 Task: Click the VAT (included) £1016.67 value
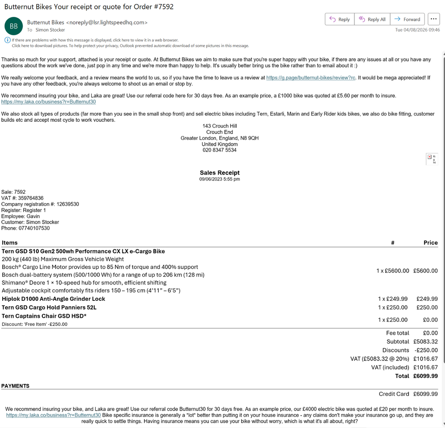[x=425, y=368]
